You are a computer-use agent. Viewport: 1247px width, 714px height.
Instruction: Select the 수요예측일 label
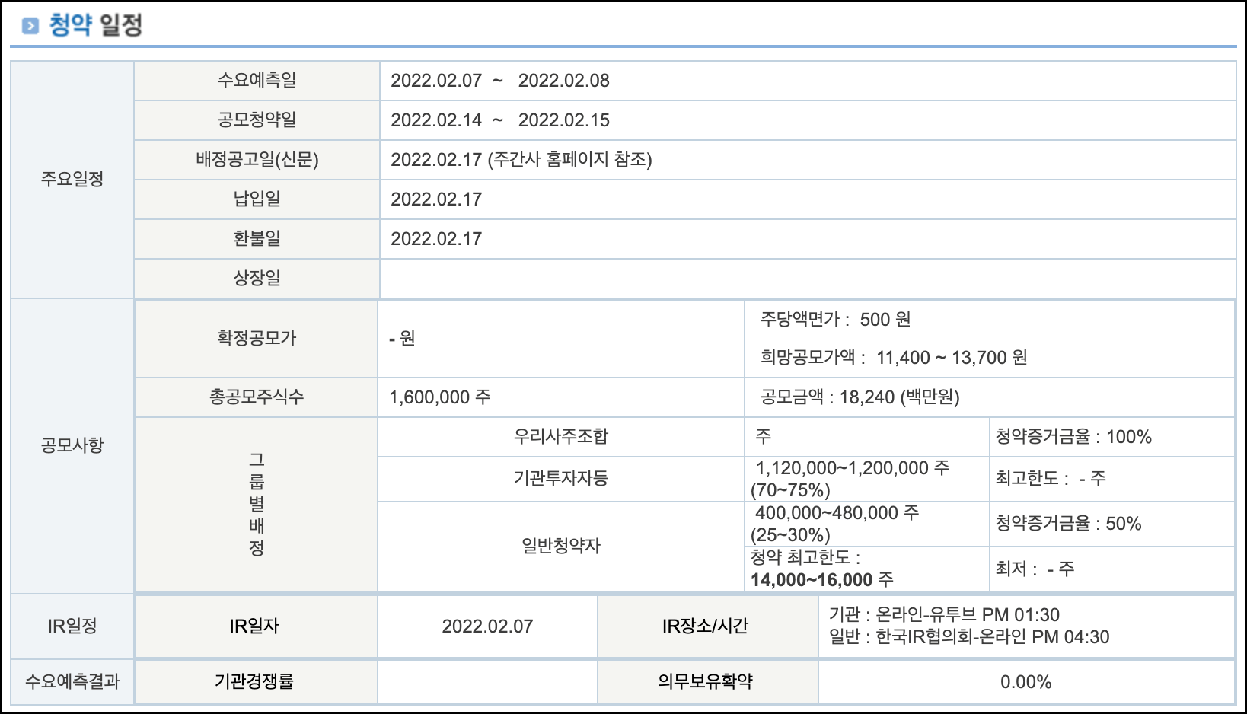tap(257, 80)
